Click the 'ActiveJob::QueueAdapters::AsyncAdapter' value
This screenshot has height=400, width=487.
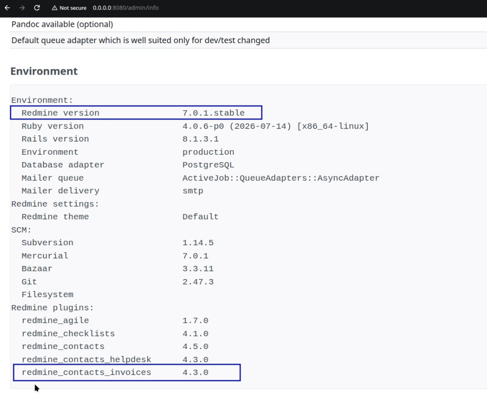(x=281, y=178)
